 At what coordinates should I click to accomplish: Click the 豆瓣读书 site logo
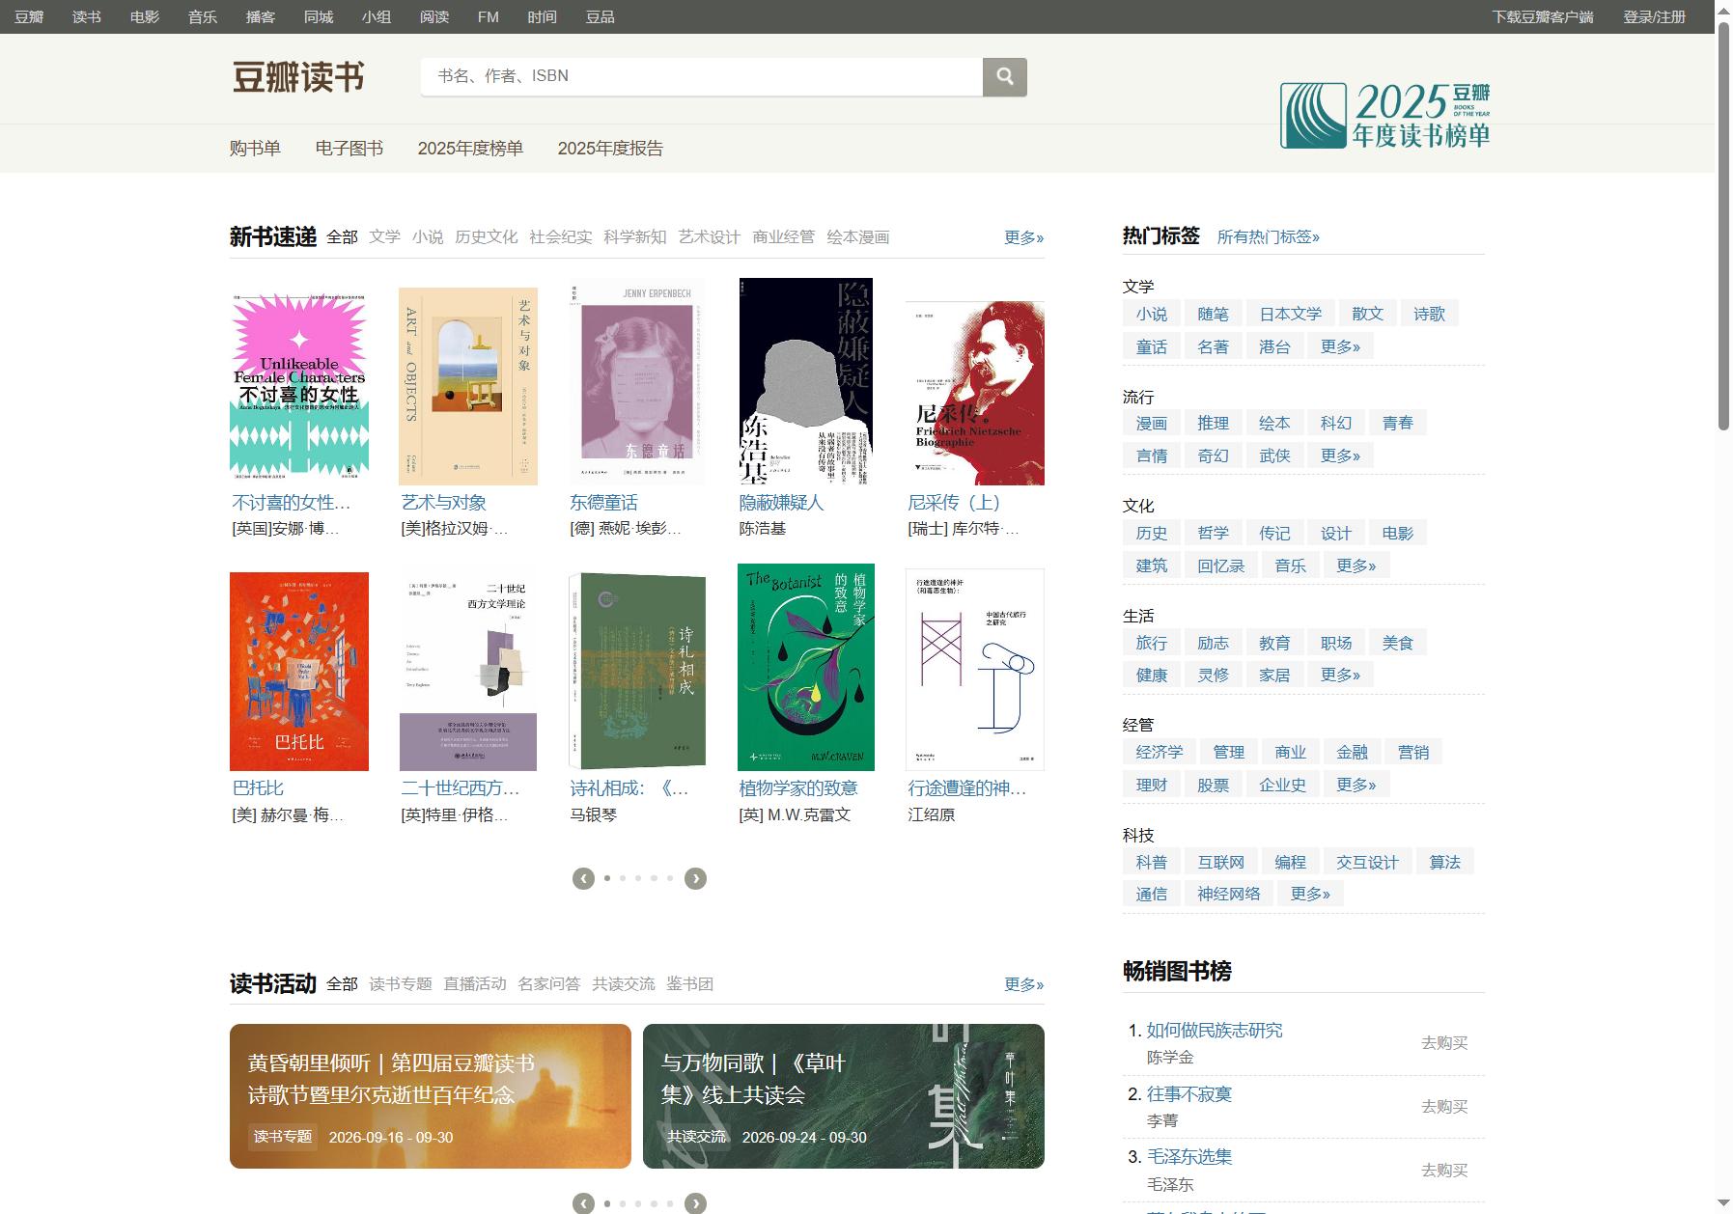[298, 77]
